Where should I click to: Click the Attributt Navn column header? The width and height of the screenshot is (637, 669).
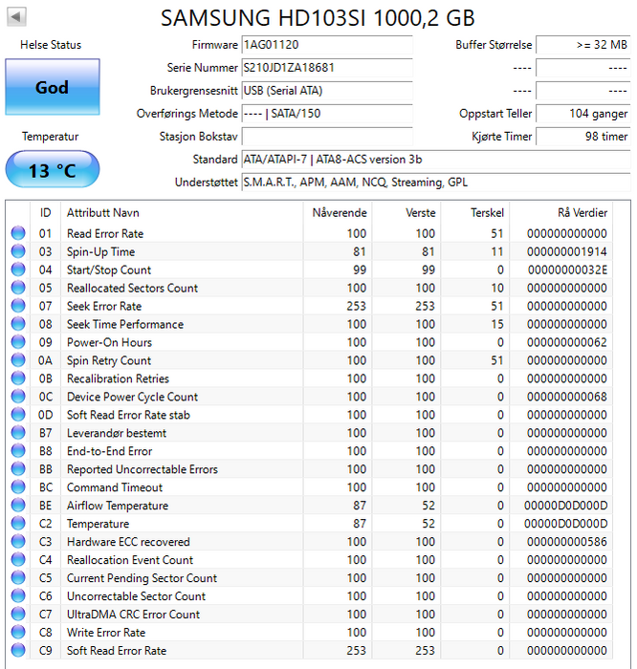coord(182,213)
